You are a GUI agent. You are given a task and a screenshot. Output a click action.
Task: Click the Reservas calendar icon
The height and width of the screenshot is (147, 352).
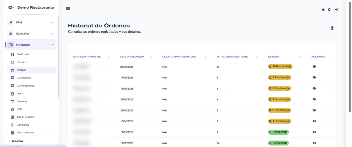tap(13, 101)
